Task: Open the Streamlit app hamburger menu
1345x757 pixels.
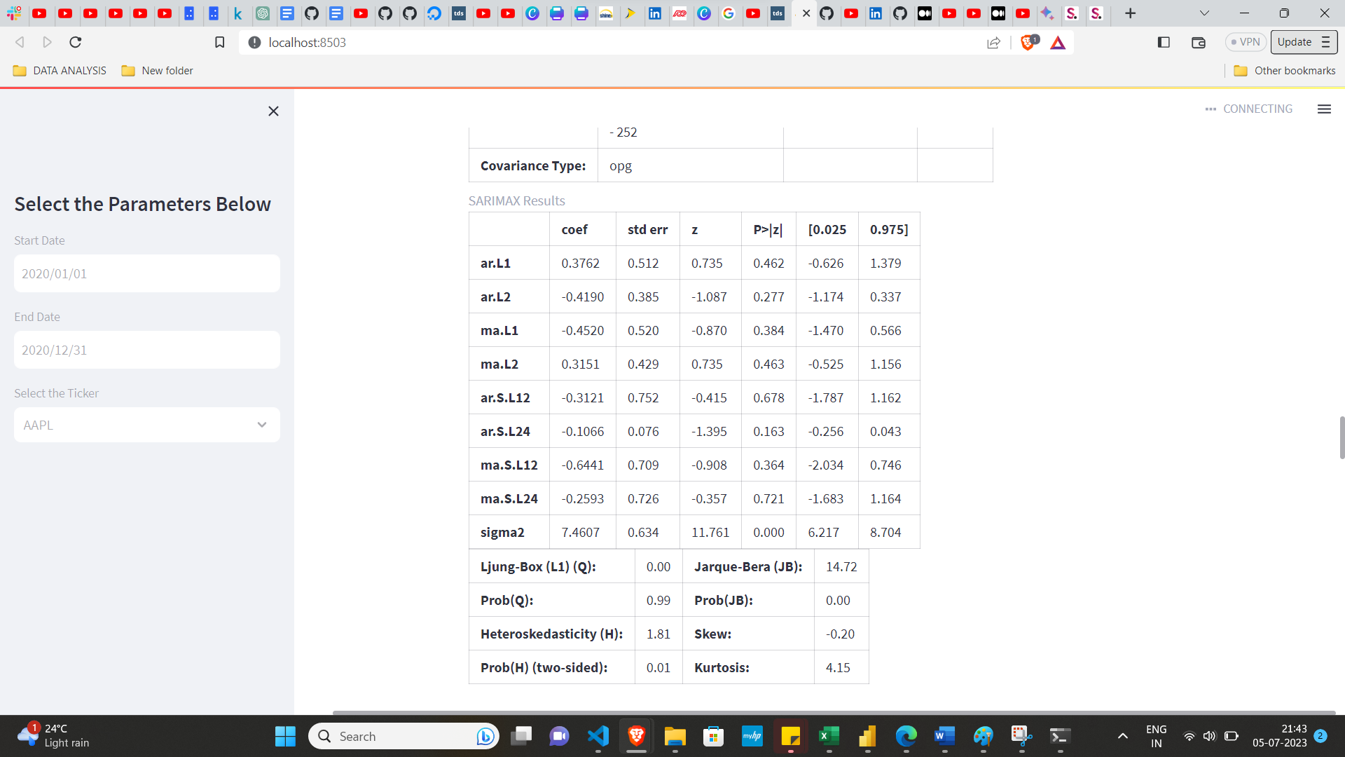Action: click(1324, 109)
